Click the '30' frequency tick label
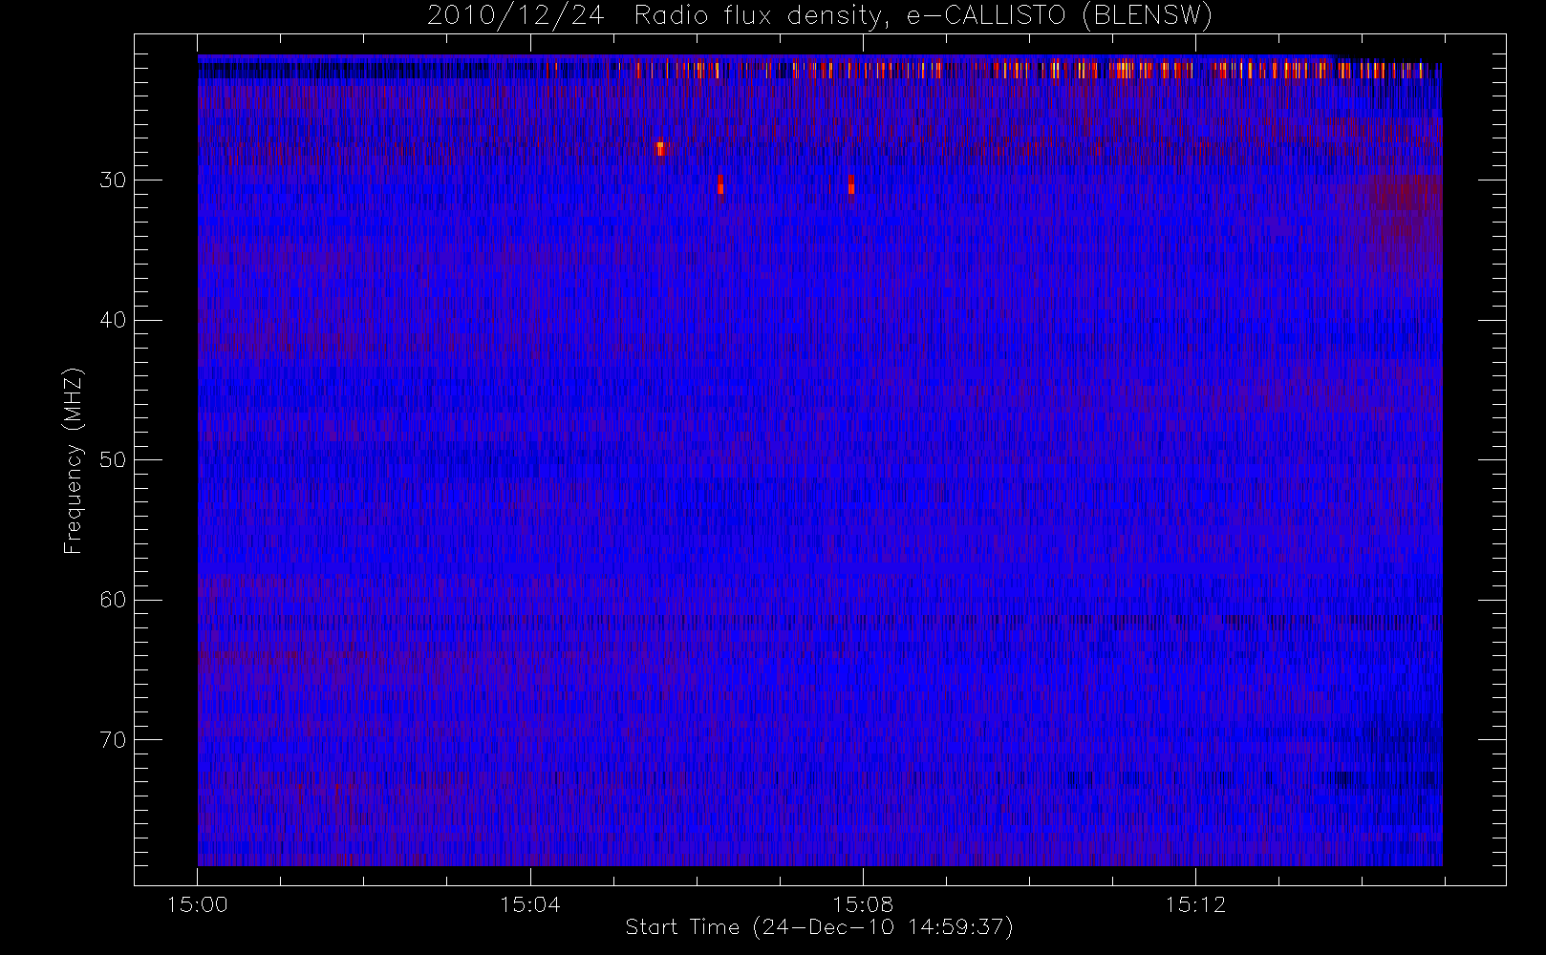Screen dimensions: 1546x955 [112, 180]
